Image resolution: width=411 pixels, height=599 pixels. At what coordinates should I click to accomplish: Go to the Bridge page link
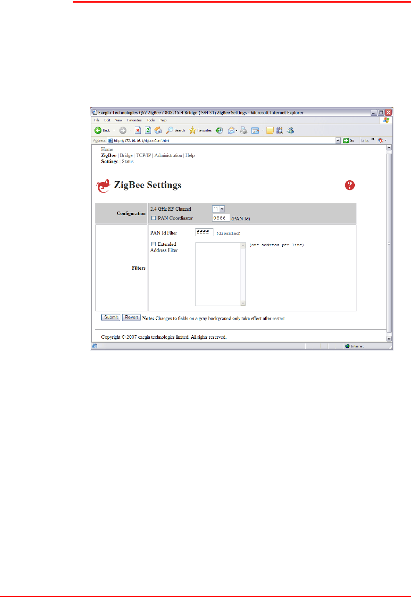[x=126, y=155]
